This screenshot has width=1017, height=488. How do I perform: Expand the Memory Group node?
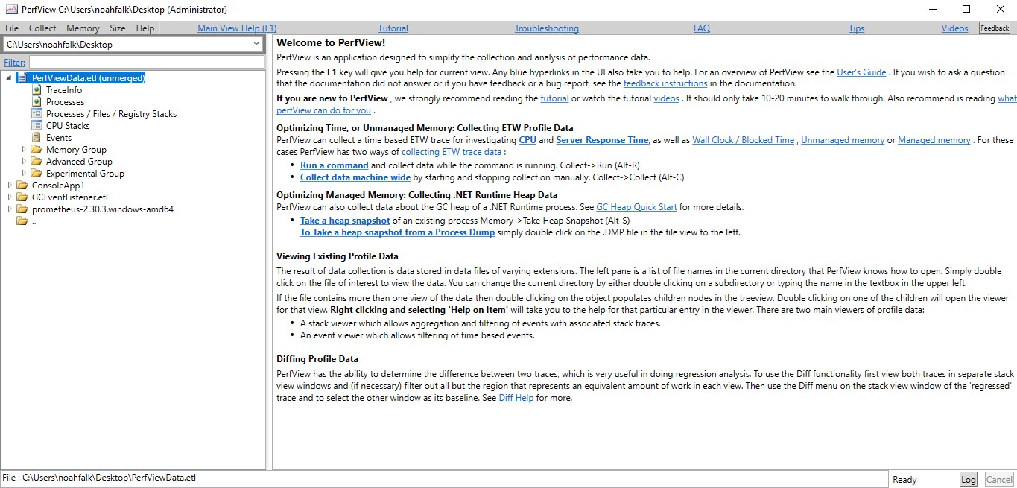[25, 150]
